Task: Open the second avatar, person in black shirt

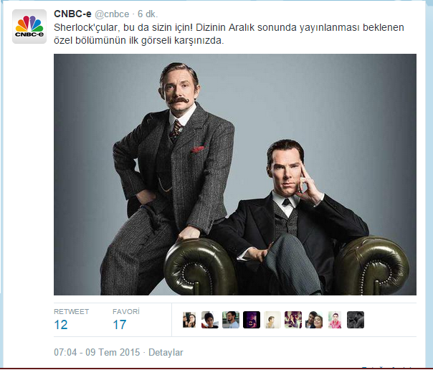Action: pos(210,320)
